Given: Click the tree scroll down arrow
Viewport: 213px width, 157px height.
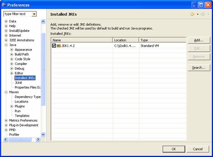Looking at the screenshot, I should pos(43,135).
